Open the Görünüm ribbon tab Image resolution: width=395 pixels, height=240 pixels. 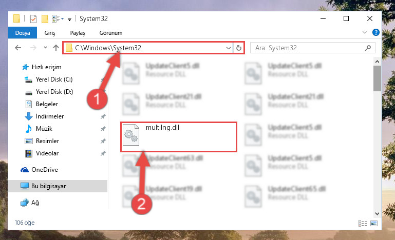click(111, 33)
